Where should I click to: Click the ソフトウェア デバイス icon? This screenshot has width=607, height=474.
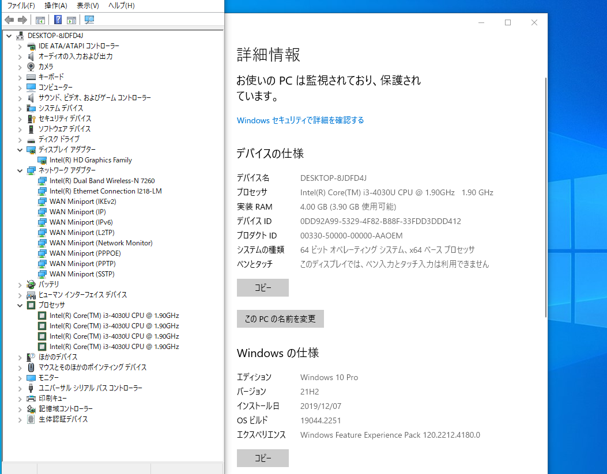(x=31, y=129)
